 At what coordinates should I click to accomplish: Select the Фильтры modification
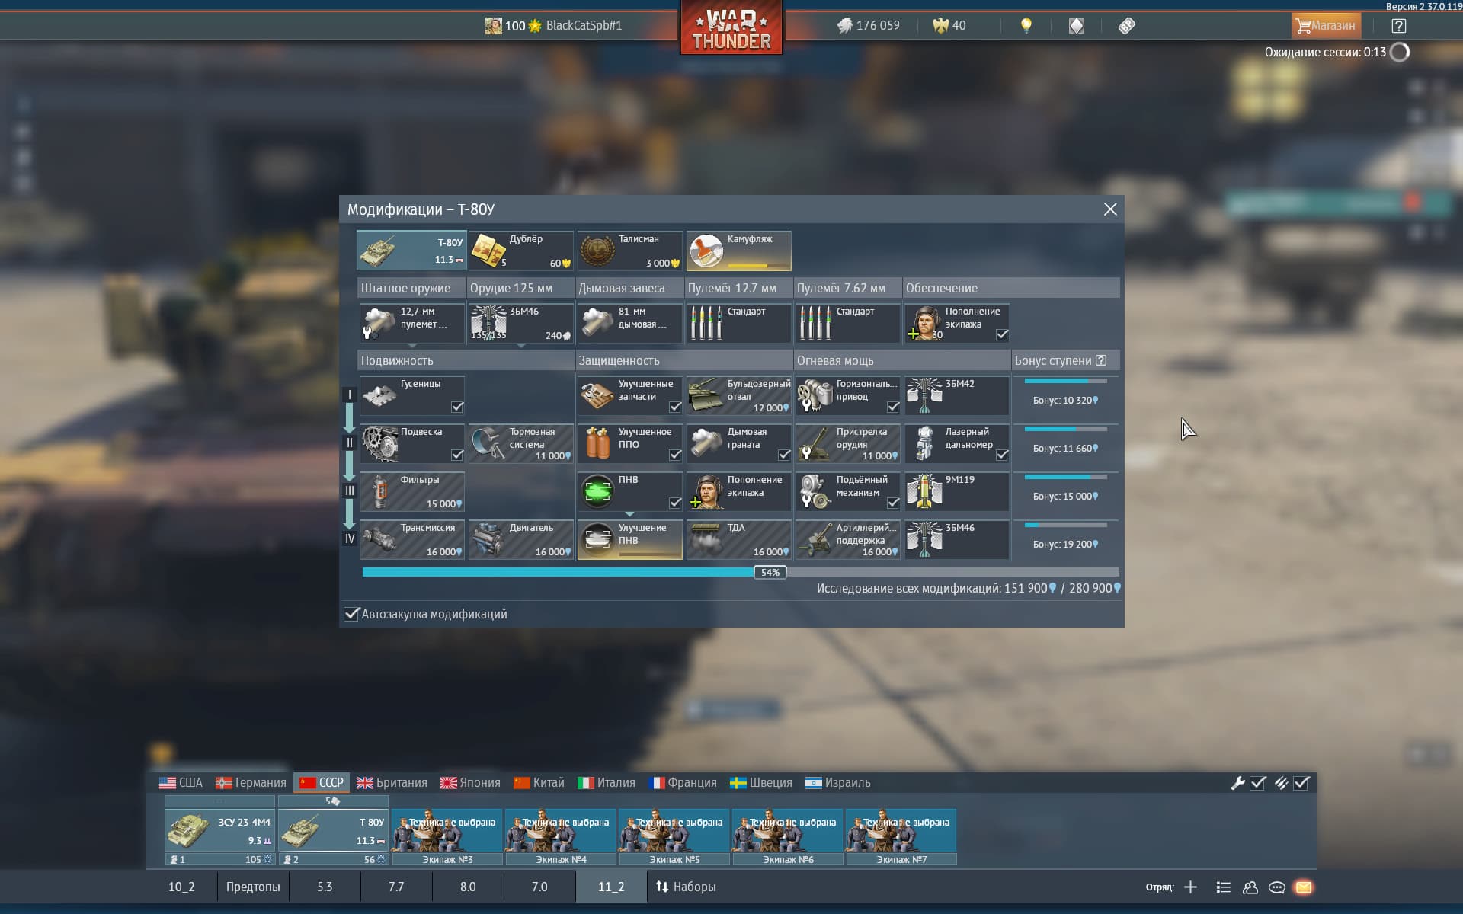(x=411, y=491)
